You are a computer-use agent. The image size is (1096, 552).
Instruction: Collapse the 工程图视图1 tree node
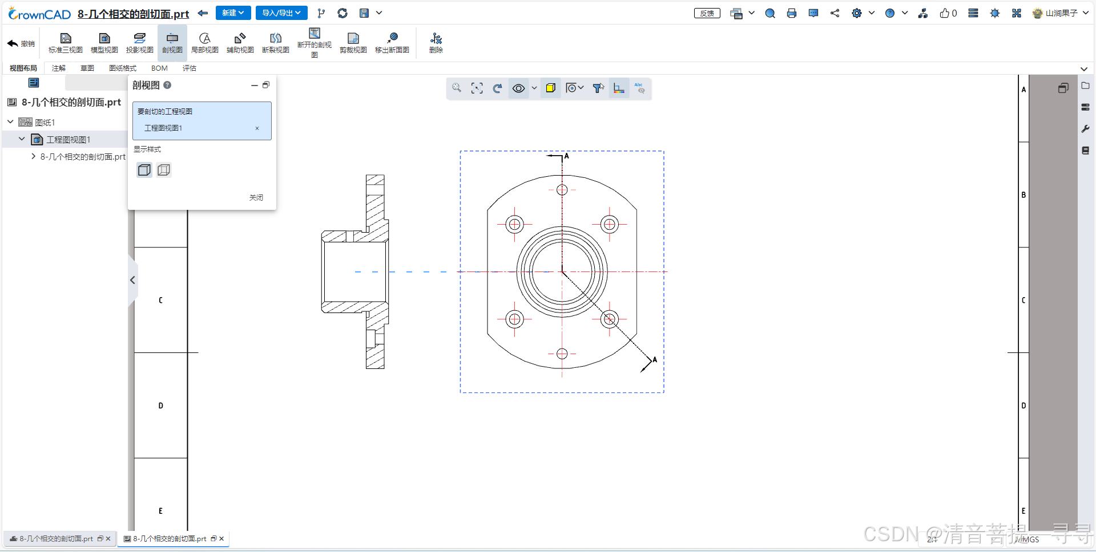pos(22,139)
